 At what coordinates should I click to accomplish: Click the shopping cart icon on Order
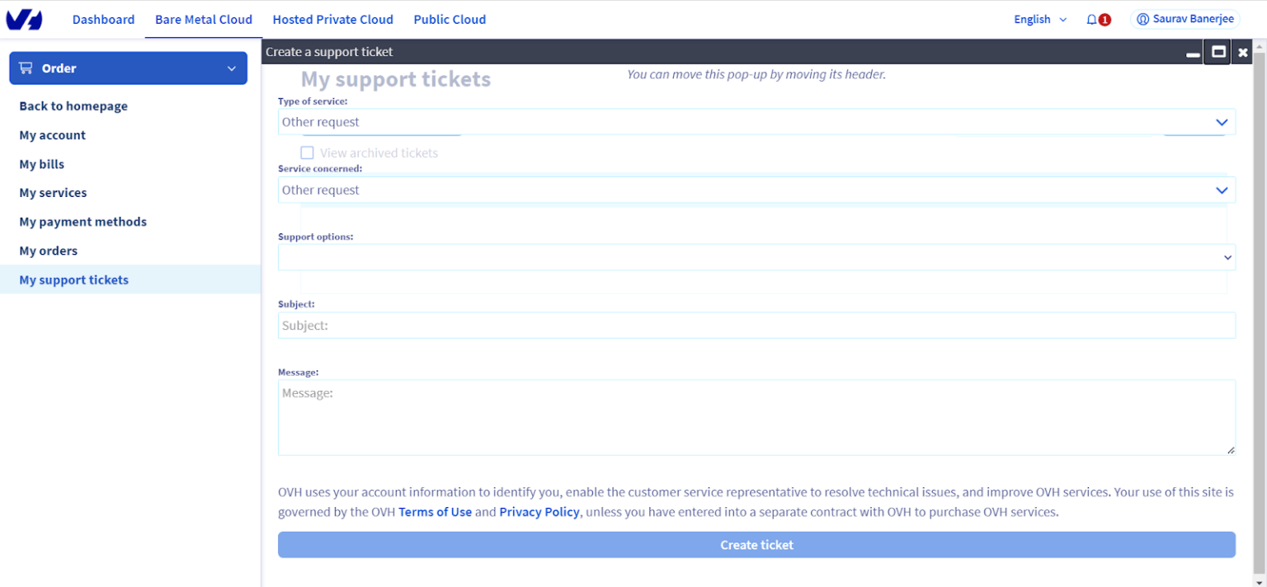click(26, 68)
